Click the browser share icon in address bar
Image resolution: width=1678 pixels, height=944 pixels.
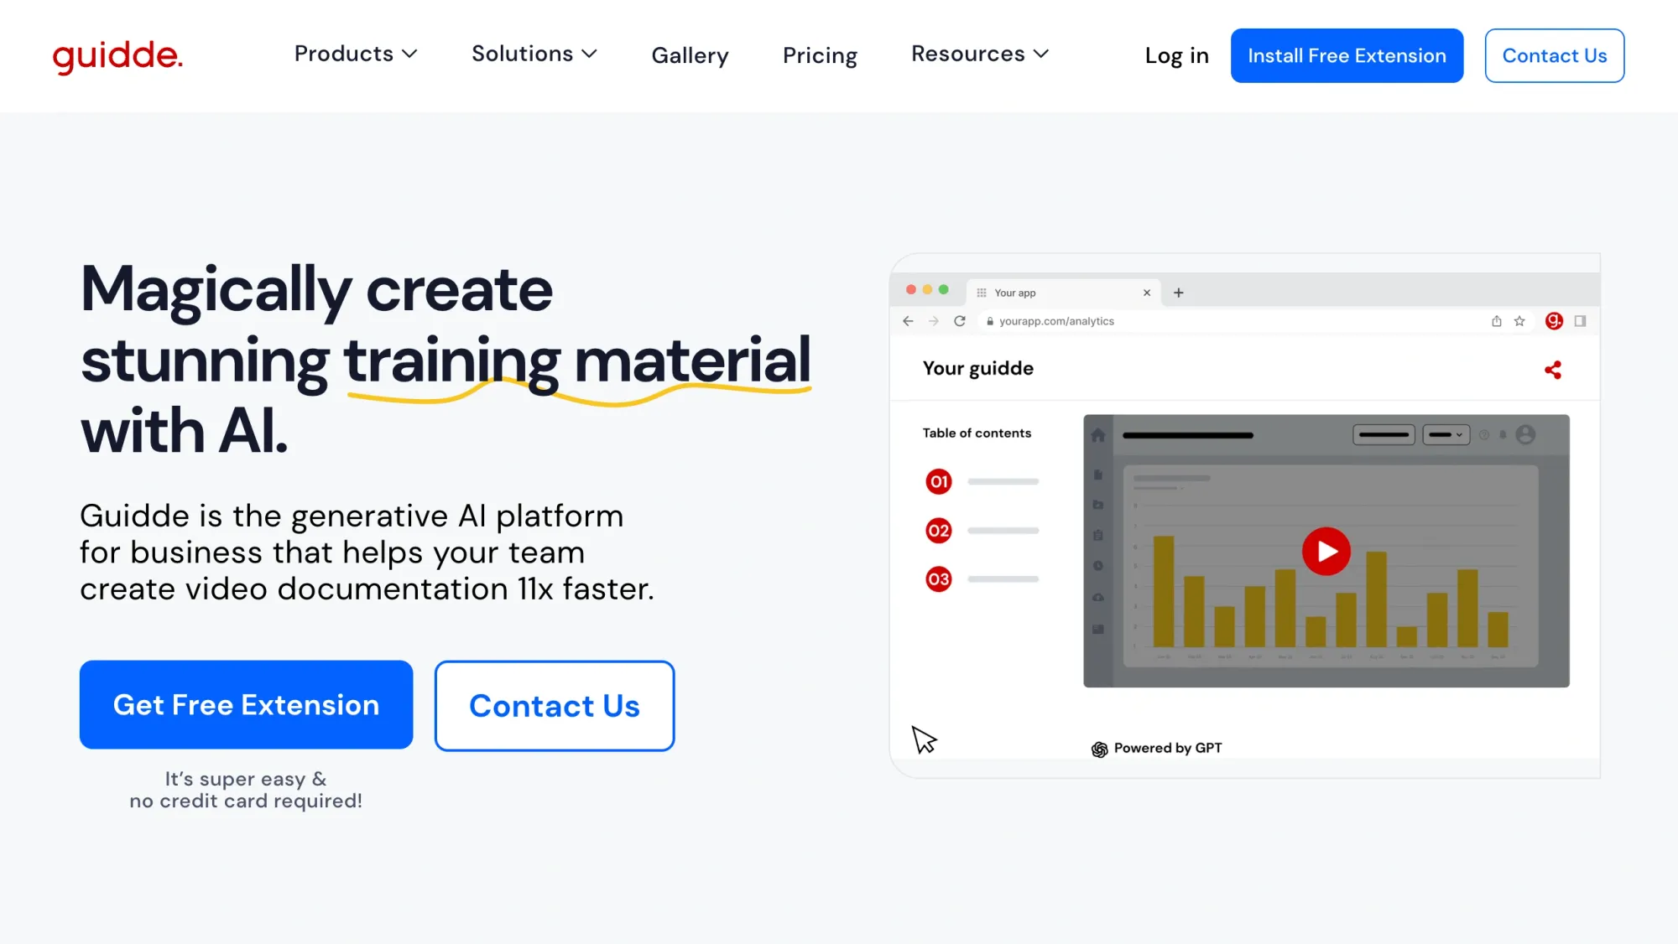click(1496, 321)
